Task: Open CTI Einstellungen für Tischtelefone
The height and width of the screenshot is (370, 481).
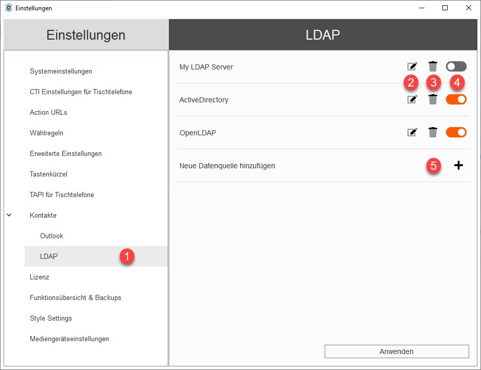Action: (x=81, y=92)
